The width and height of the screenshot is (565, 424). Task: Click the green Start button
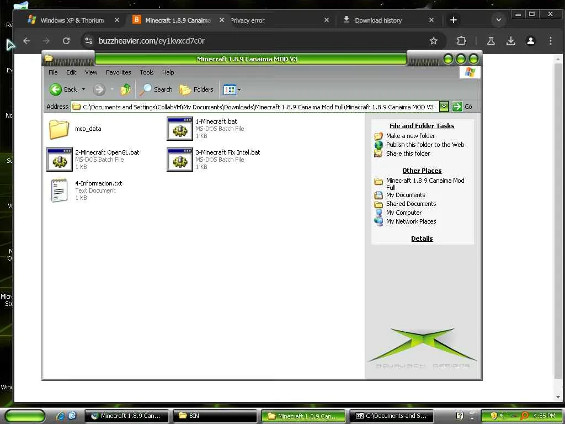25,416
